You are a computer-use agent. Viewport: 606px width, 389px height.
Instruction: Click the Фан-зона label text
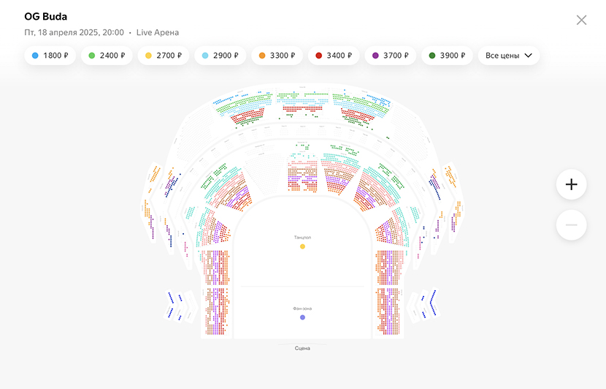(x=302, y=309)
